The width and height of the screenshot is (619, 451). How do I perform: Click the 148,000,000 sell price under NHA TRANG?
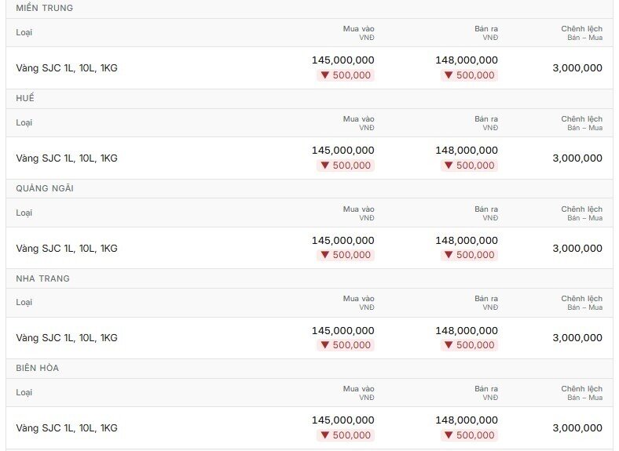tap(467, 331)
